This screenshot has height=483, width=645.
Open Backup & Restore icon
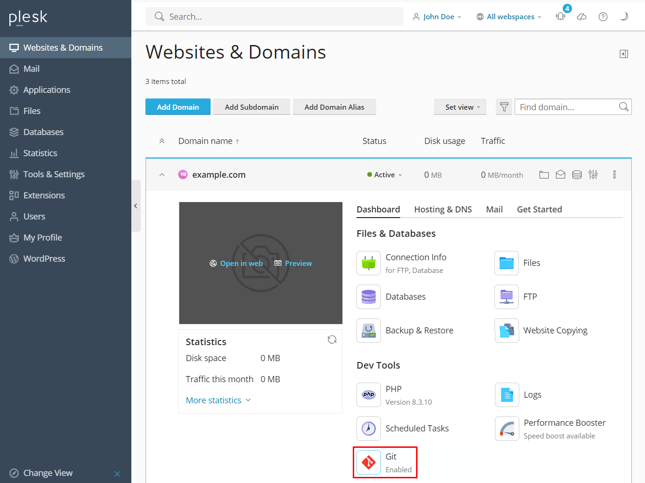[x=369, y=331]
